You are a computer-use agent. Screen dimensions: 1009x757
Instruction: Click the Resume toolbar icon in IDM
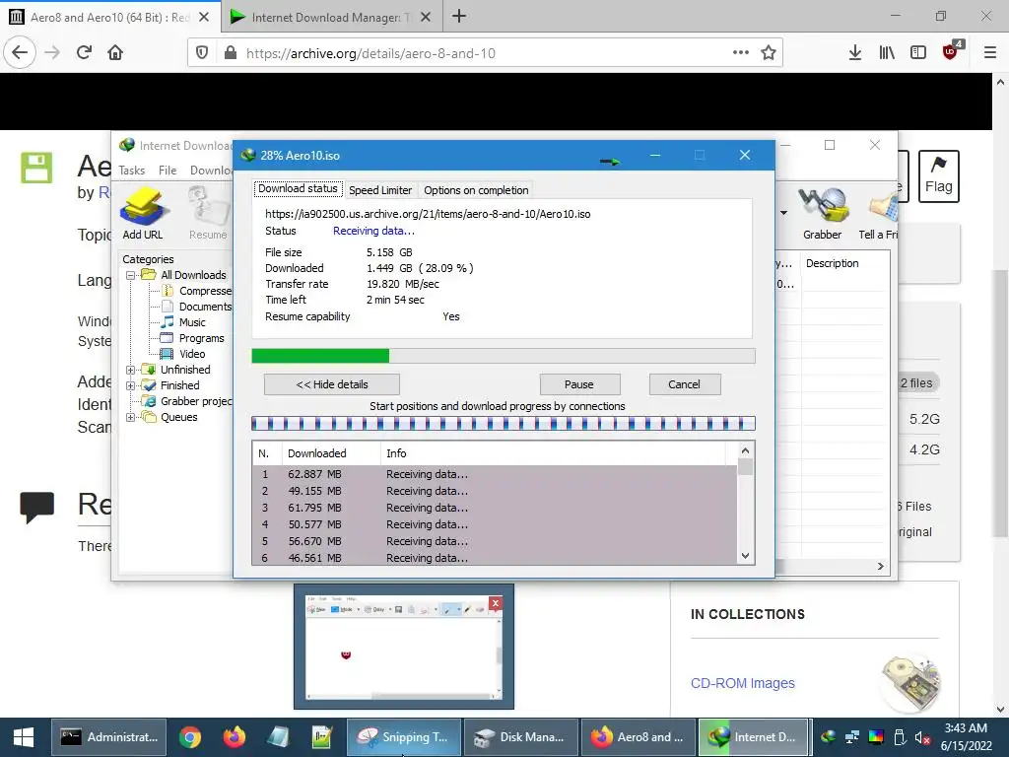pyautogui.click(x=209, y=214)
